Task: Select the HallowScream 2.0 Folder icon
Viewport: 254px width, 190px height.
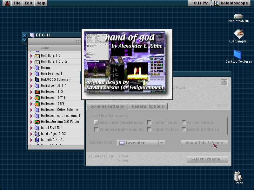Action: 37,122
